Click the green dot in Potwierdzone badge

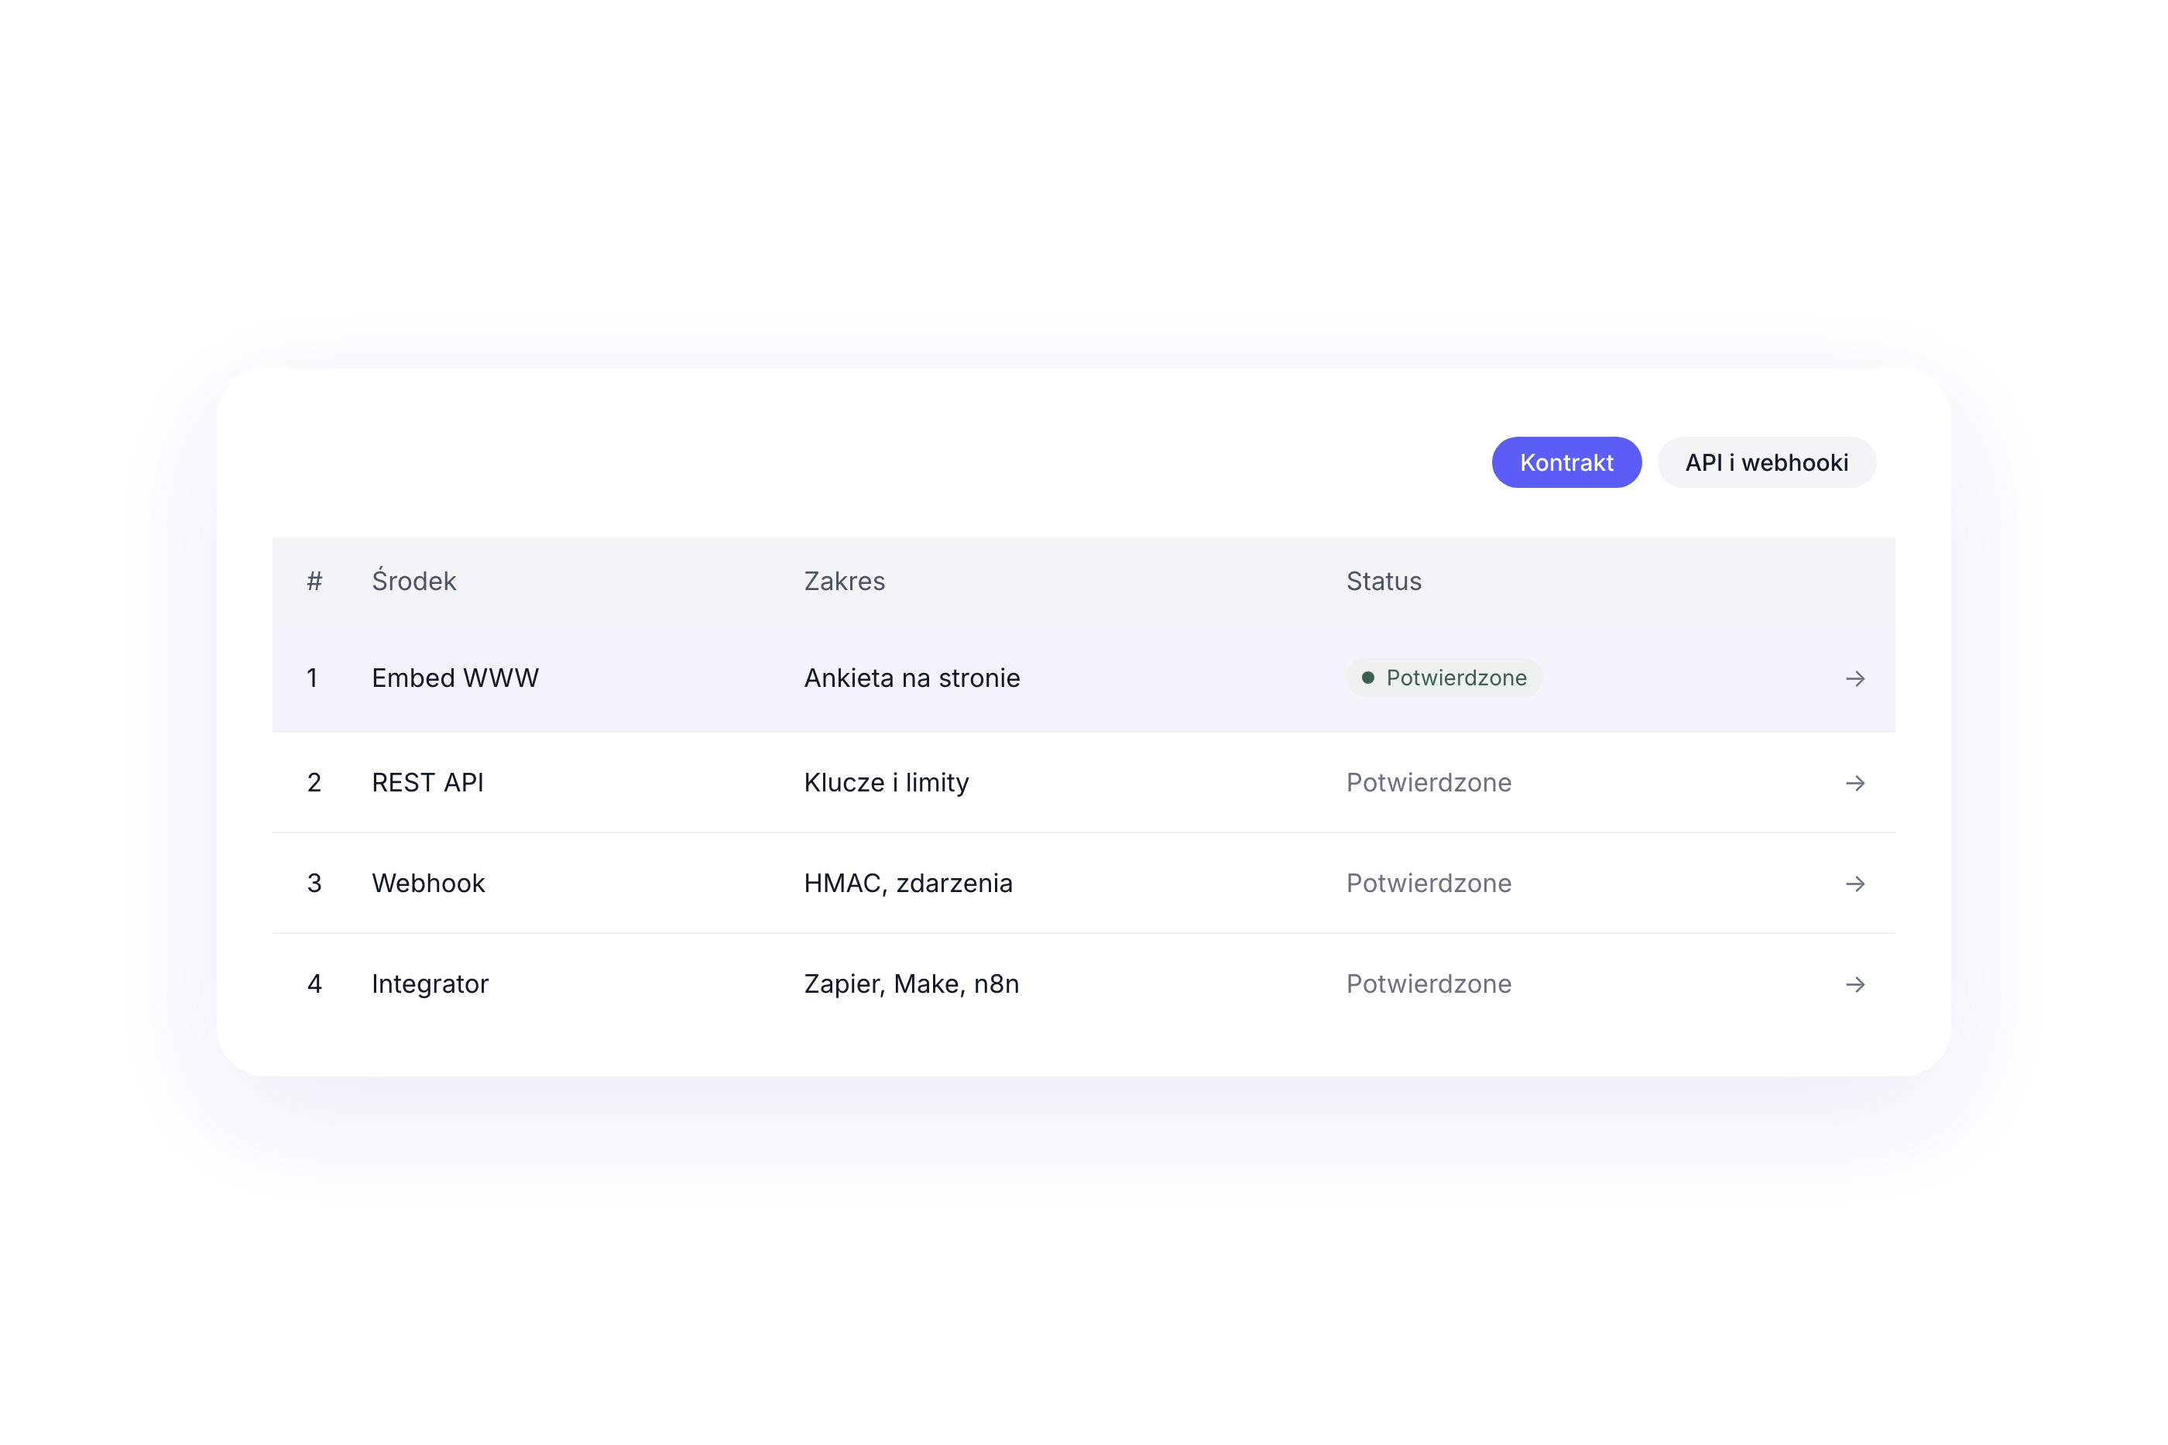coord(1367,678)
